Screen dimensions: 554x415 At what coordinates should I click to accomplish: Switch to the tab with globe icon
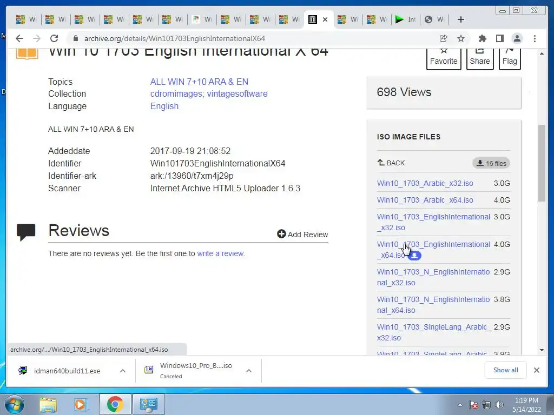(x=434, y=19)
